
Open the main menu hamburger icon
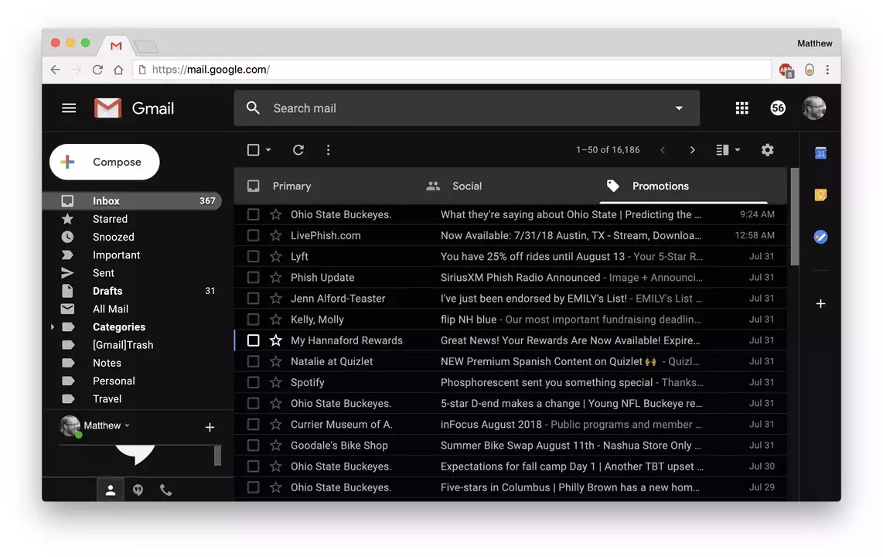[69, 108]
